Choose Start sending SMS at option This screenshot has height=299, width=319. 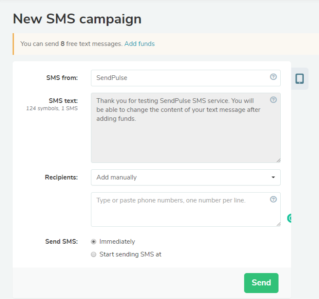tap(94, 254)
